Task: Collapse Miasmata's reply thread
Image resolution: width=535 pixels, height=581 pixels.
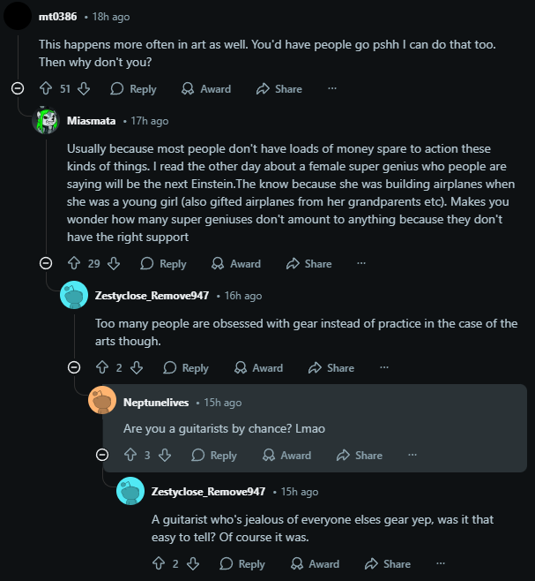Action: [46, 263]
